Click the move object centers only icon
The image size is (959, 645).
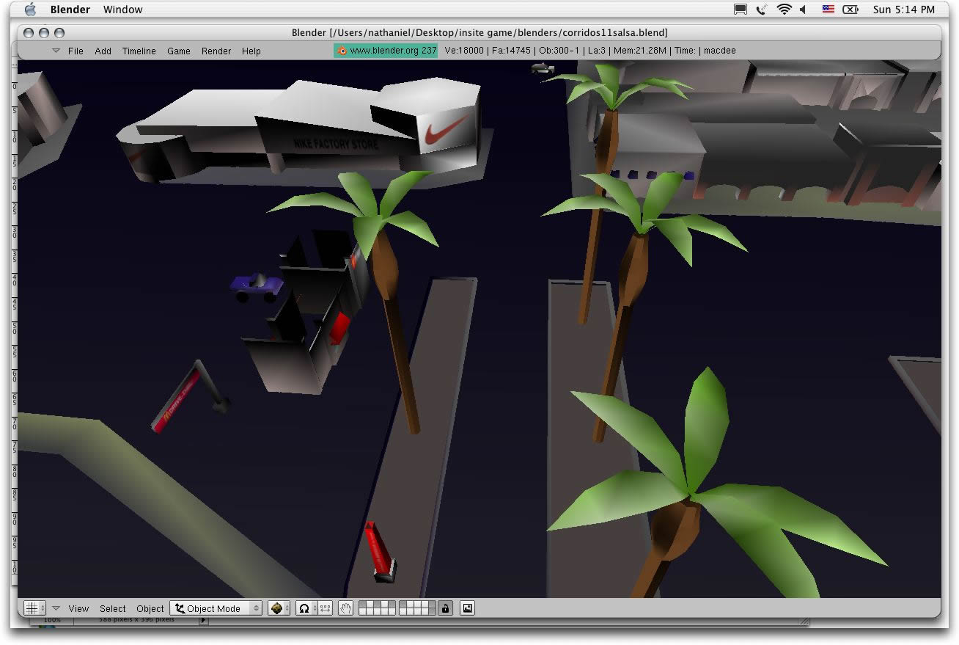click(x=325, y=608)
